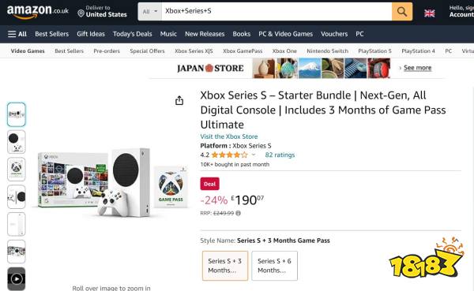Expand the All search category dropdown
Screen dimensions: 474x291
150,12
